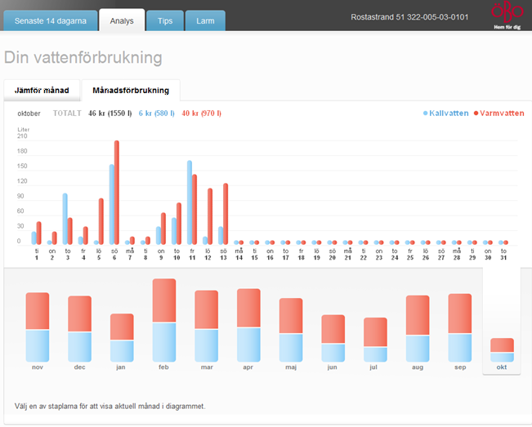The width and height of the screenshot is (532, 427).
Task: Click the Rostastrand address text in header
Action: tap(409, 17)
